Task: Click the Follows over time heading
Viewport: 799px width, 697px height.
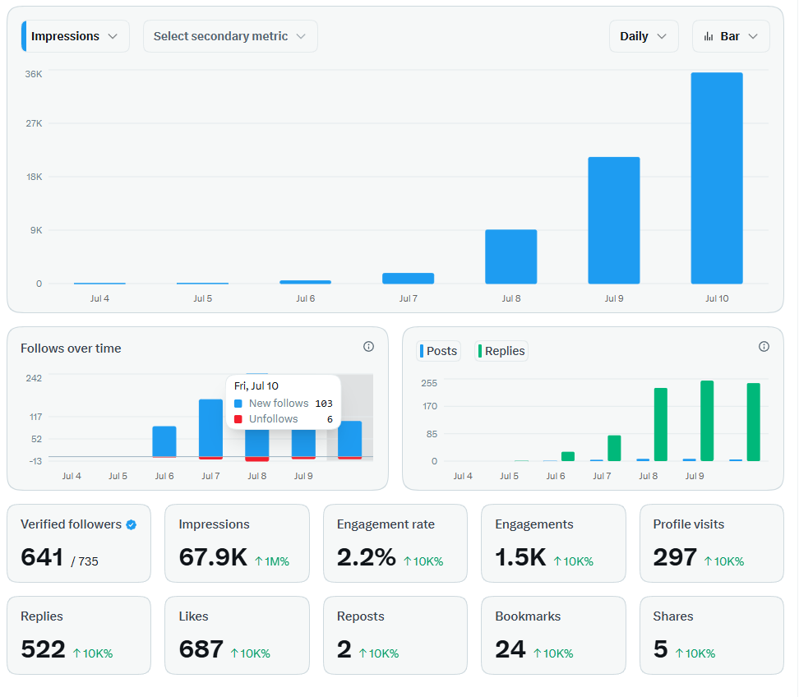Action: tap(71, 348)
